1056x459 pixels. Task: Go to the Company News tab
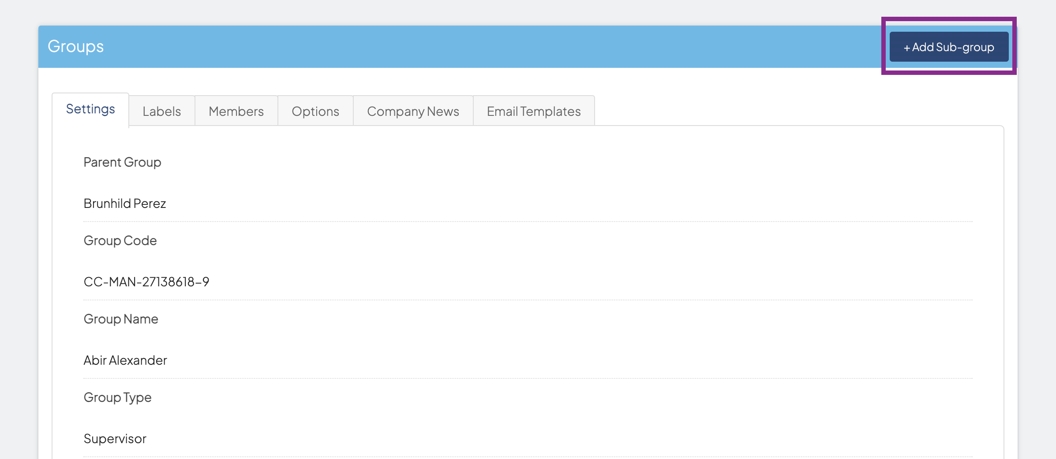pos(413,111)
